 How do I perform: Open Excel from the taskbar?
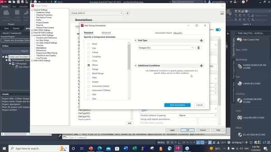[x=135, y=148]
